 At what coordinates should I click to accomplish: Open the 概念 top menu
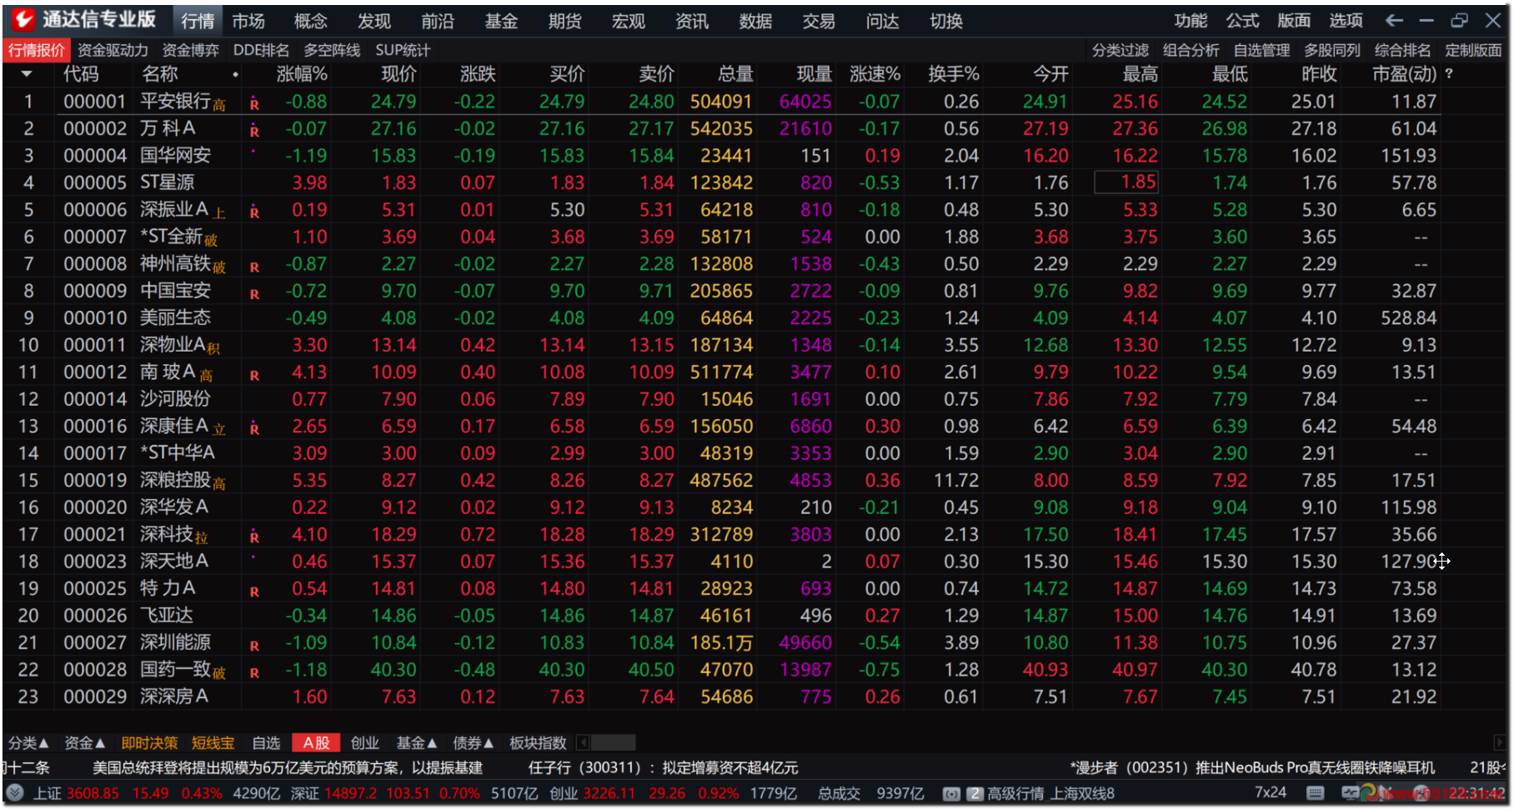[x=311, y=21]
